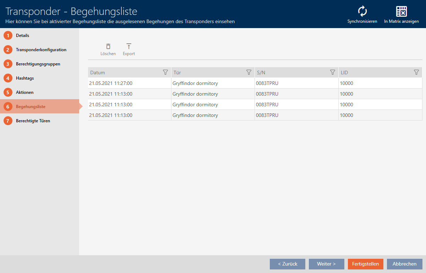
Task: Switch to the Transponderkonfiguration step
Action: pyautogui.click(x=41, y=50)
